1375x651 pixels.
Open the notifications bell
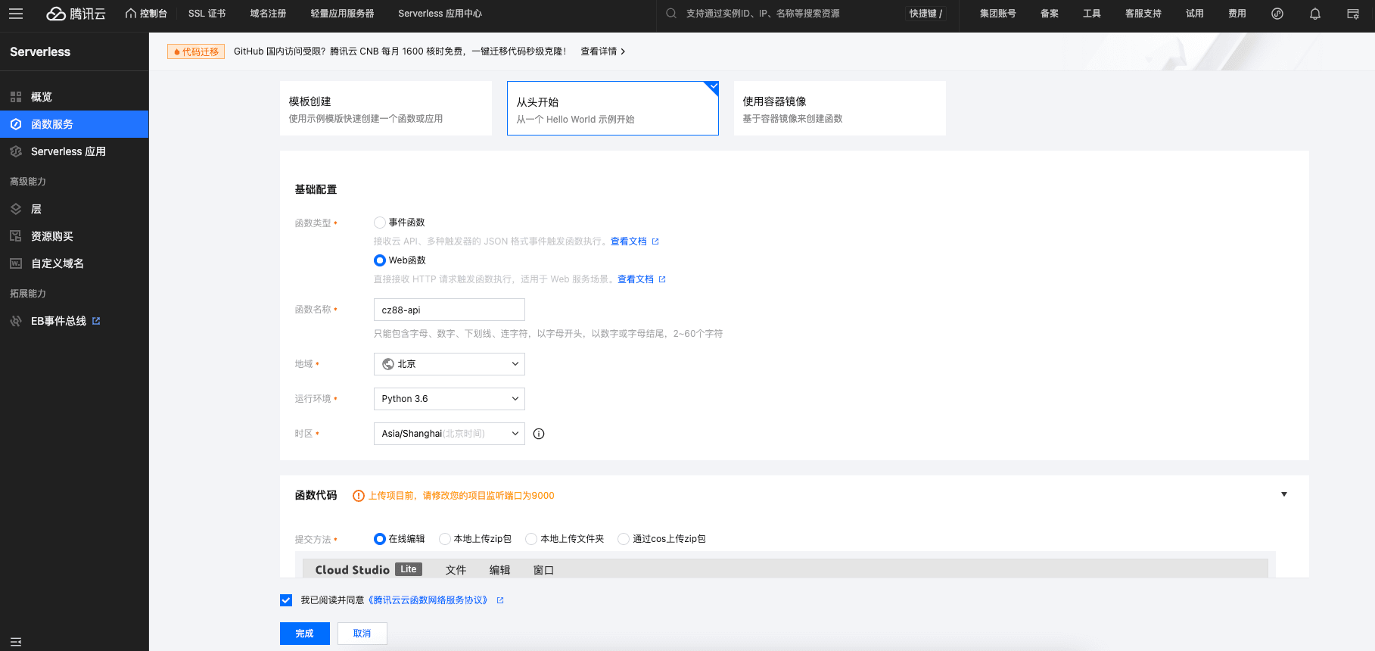(1314, 14)
